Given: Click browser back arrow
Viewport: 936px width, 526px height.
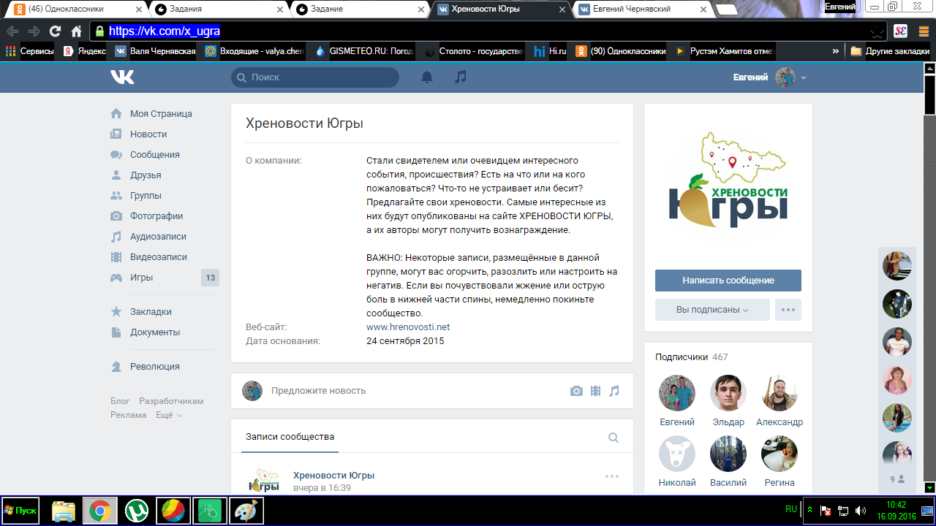Looking at the screenshot, I should tap(12, 31).
